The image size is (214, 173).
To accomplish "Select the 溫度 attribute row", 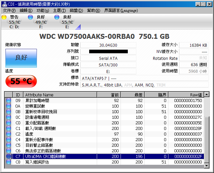I will tap(104, 134).
